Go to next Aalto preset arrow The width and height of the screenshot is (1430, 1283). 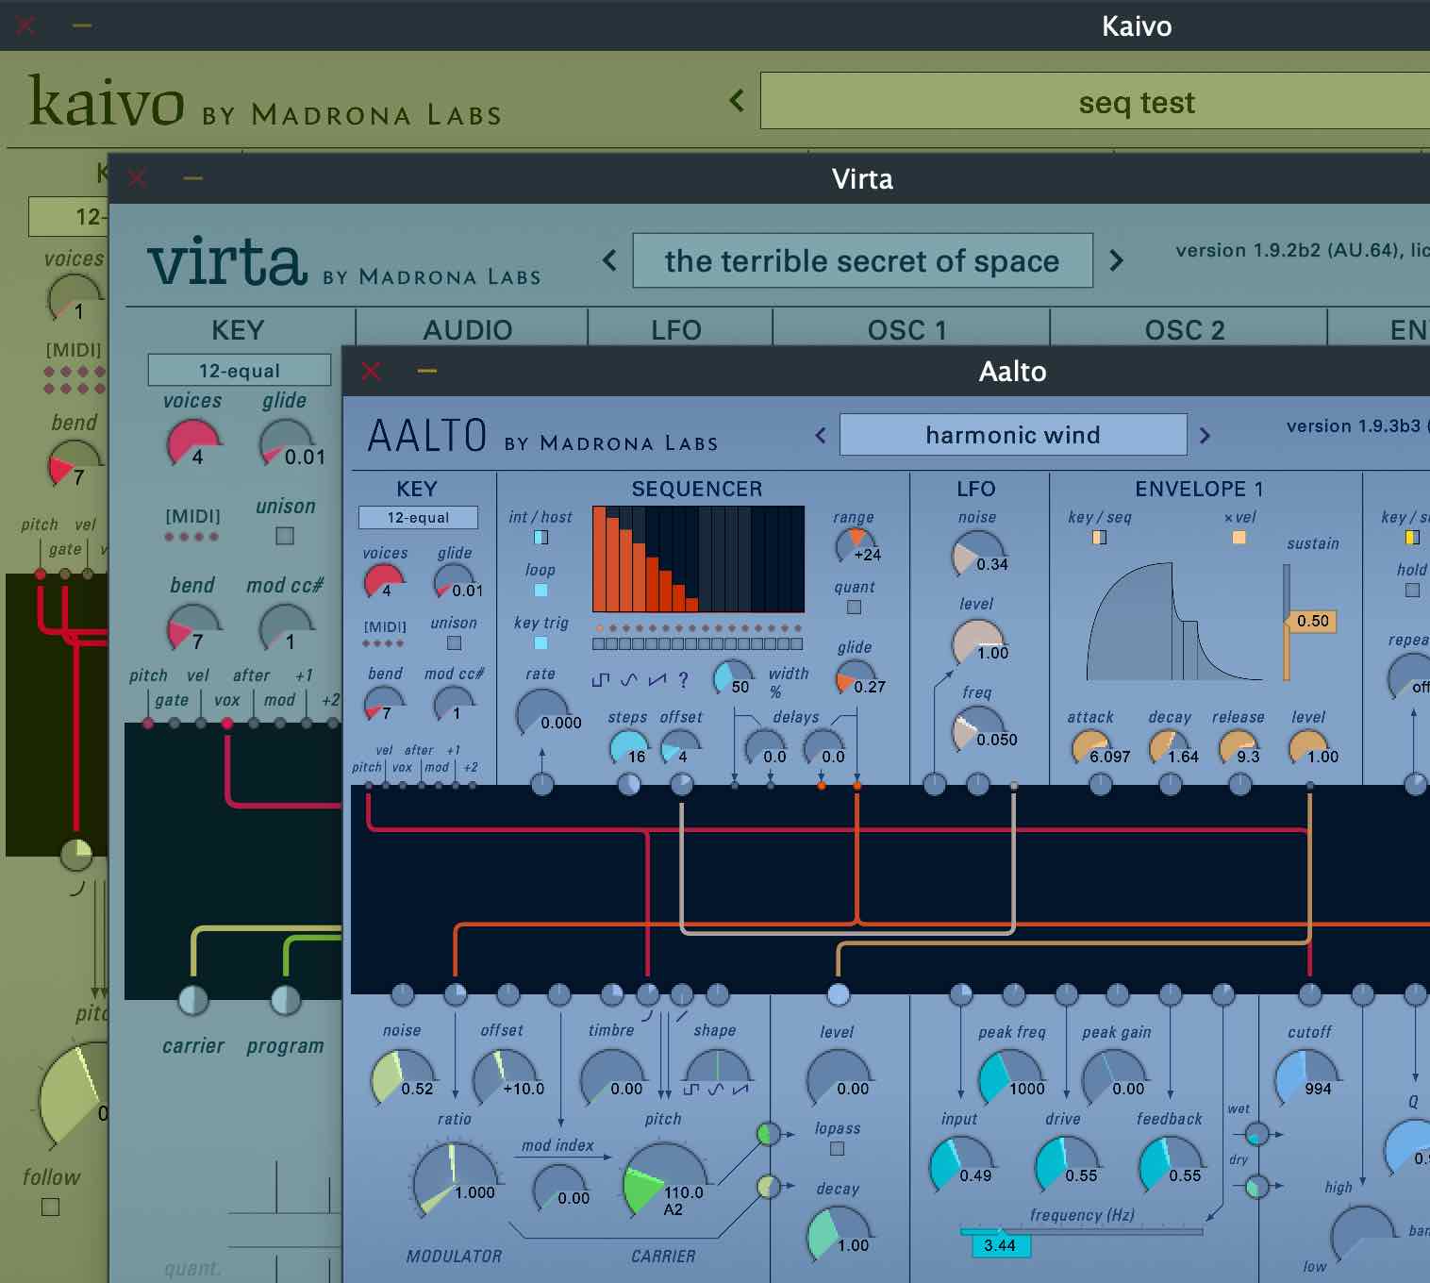pos(1205,435)
